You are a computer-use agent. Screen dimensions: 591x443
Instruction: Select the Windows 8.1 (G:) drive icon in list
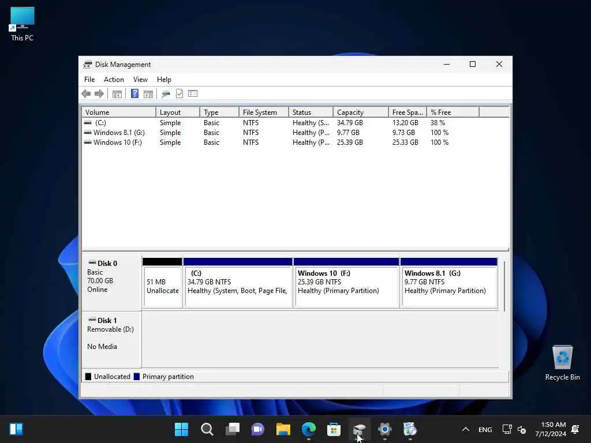[x=88, y=133]
